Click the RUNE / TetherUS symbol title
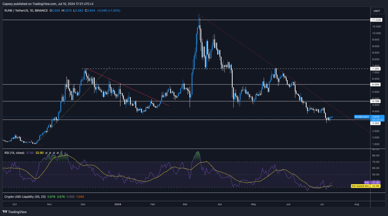The width and height of the screenshot is (388, 216). pyautogui.click(x=23, y=11)
